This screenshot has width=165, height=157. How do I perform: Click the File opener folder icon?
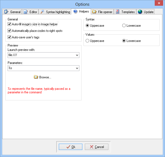click(x=94, y=12)
